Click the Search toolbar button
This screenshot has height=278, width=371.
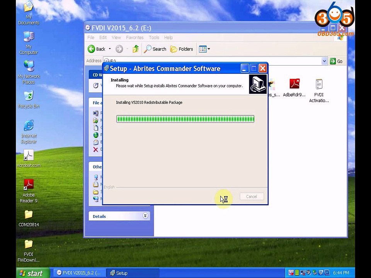pos(155,49)
